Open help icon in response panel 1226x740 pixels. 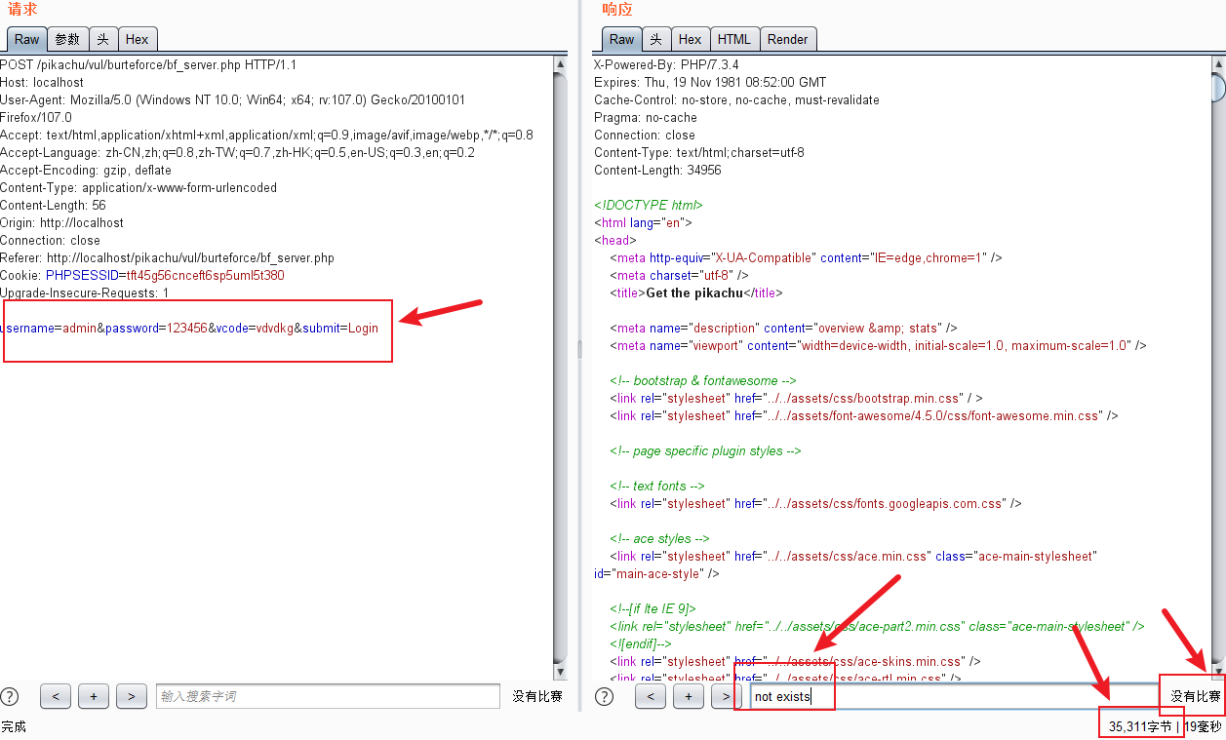pos(604,696)
